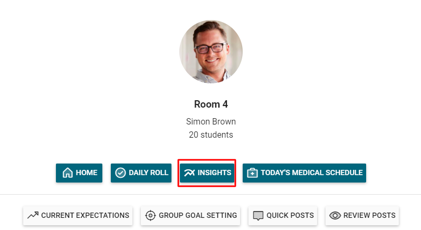Click the rising arrow icon for Current Expectations

(33, 215)
